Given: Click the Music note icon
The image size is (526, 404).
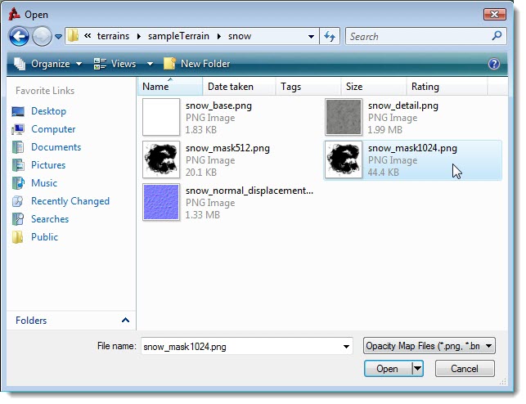Looking at the screenshot, I should (18, 183).
